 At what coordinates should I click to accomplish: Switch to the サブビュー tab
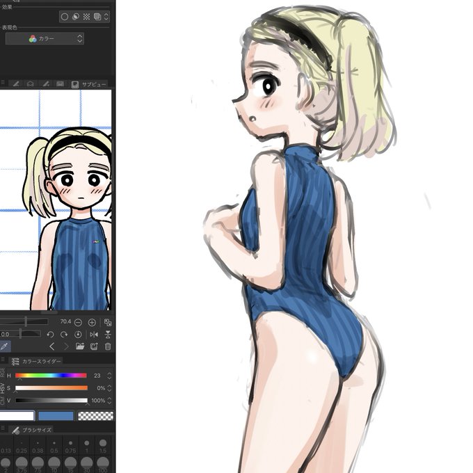tap(90, 84)
